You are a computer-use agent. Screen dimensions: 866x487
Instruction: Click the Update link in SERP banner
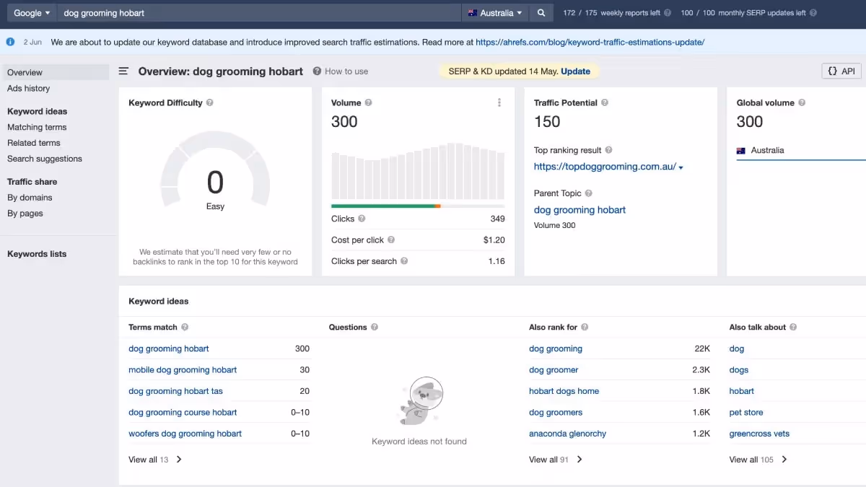575,71
